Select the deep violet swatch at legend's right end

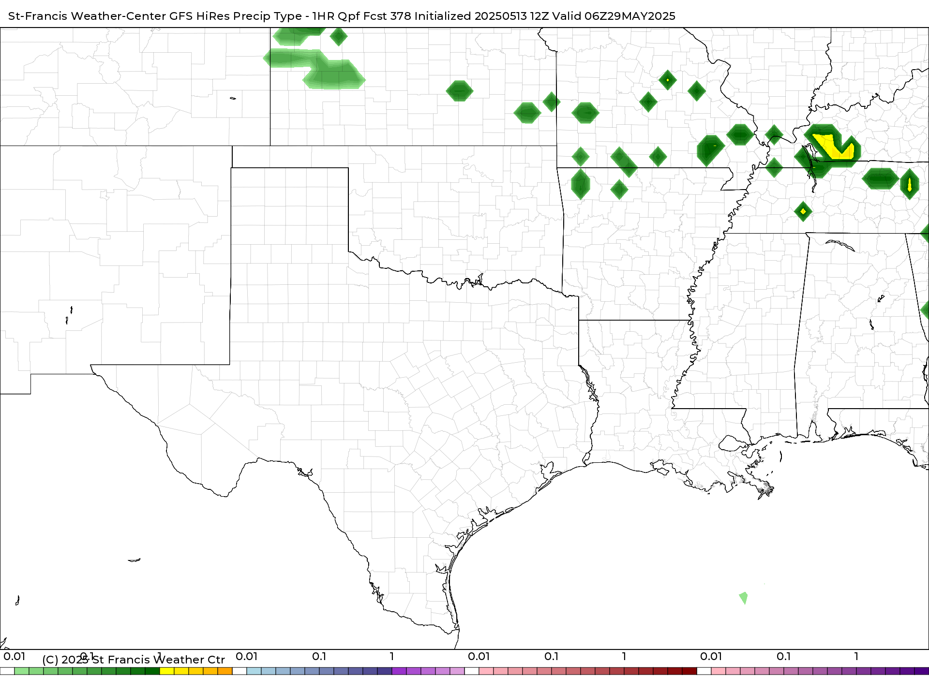[922, 671]
